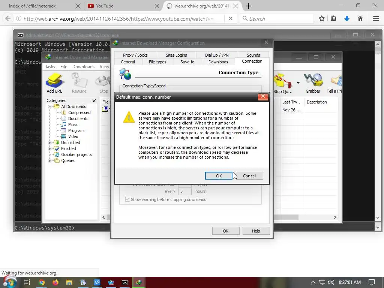Open a new browser tab with plus

pyautogui.click(x=249, y=6)
